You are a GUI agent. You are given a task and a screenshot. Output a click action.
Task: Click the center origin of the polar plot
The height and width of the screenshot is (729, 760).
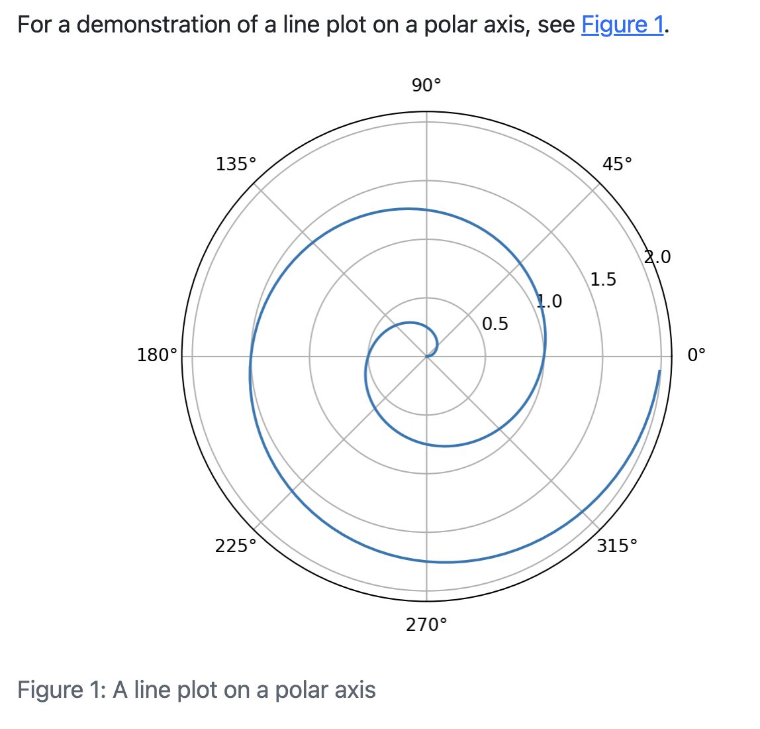click(426, 356)
